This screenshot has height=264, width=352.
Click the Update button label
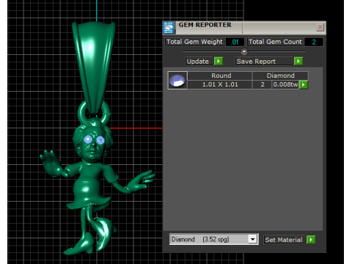198,62
